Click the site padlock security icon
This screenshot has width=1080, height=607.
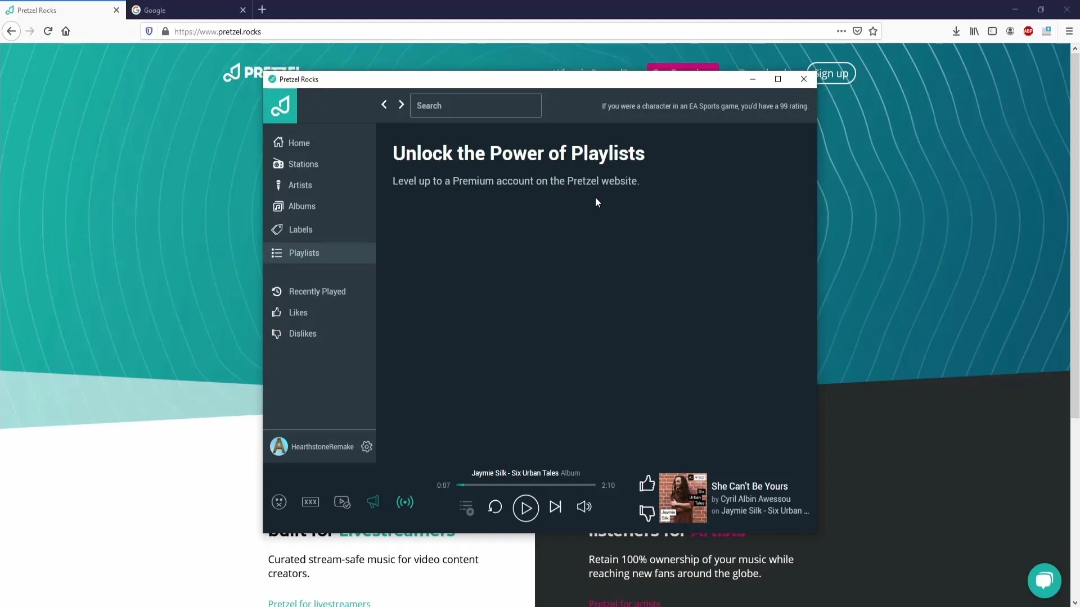165,31
